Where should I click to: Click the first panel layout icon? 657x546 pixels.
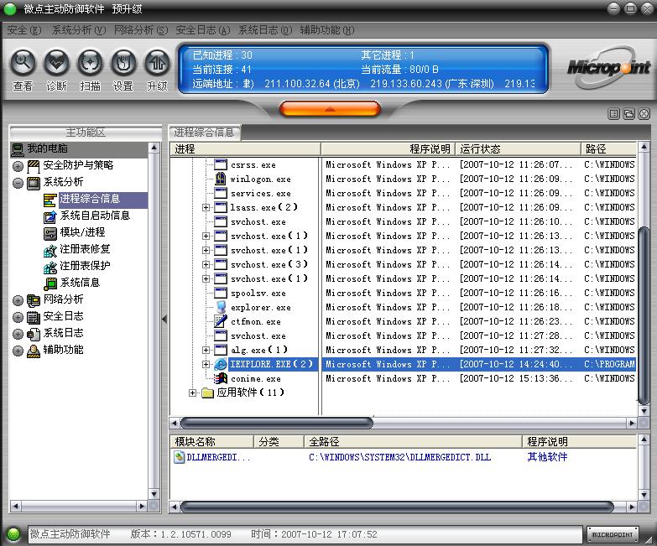coord(614,113)
